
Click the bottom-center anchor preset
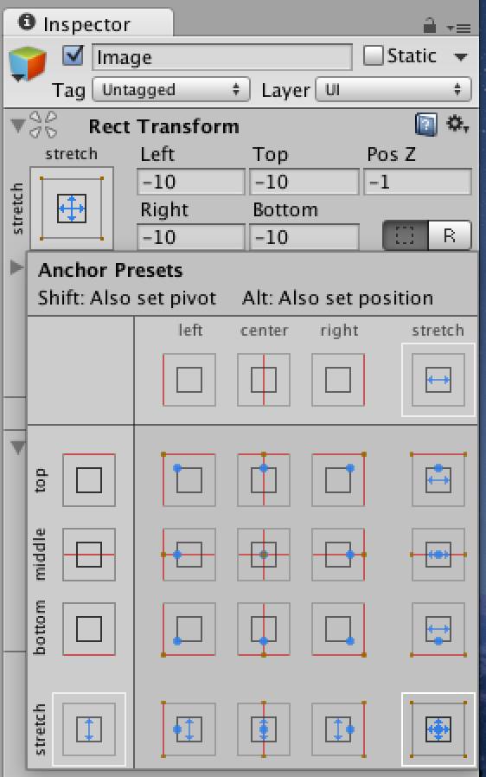(264, 629)
